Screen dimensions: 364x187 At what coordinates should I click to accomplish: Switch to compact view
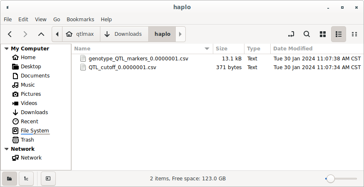[x=354, y=34]
